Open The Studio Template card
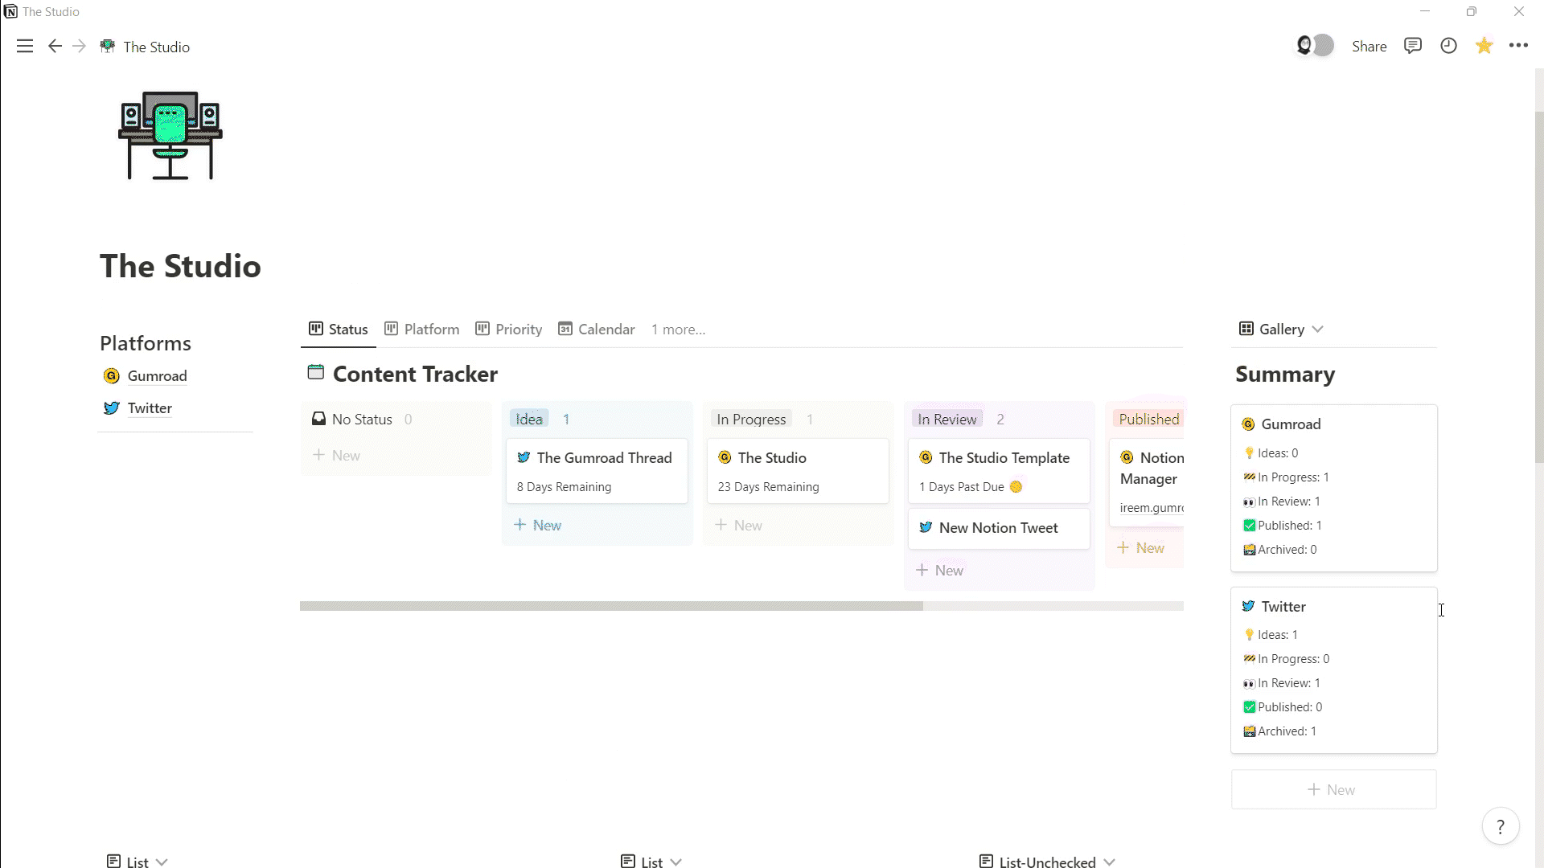1544x868 pixels. 999,471
